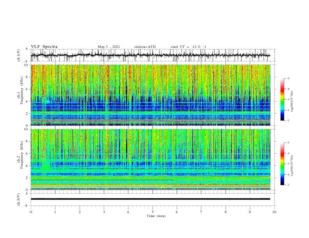Click the lower colorbar beside ch.2 spectrogram
This screenshot has width=309, height=238.
282,164
